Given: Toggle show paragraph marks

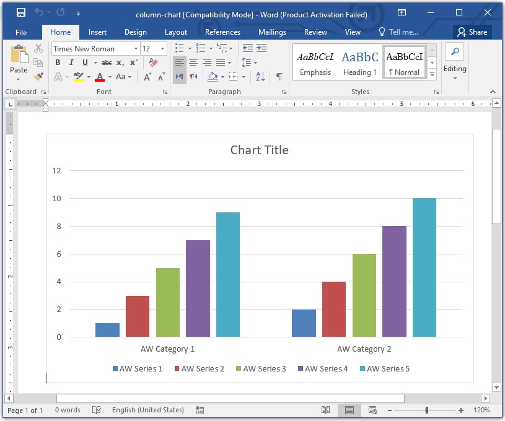Looking at the screenshot, I should point(279,76).
